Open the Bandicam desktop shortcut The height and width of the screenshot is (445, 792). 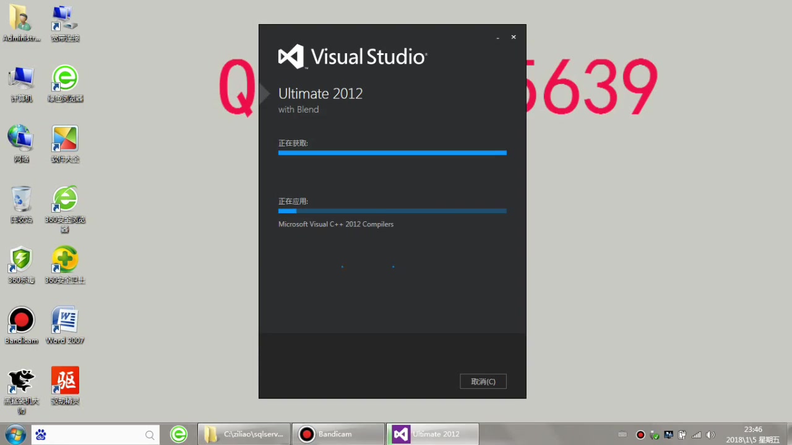(22, 325)
